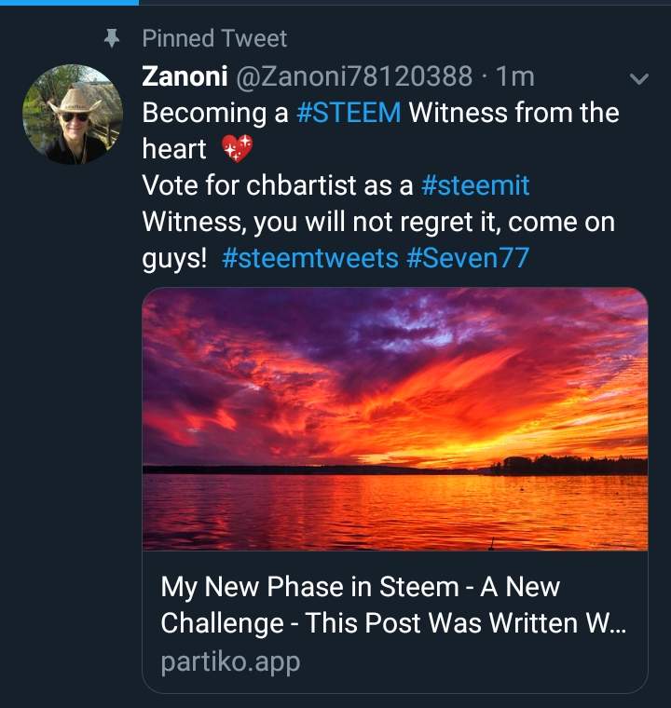Browse the #steemtweets hashtag

pyautogui.click(x=310, y=257)
